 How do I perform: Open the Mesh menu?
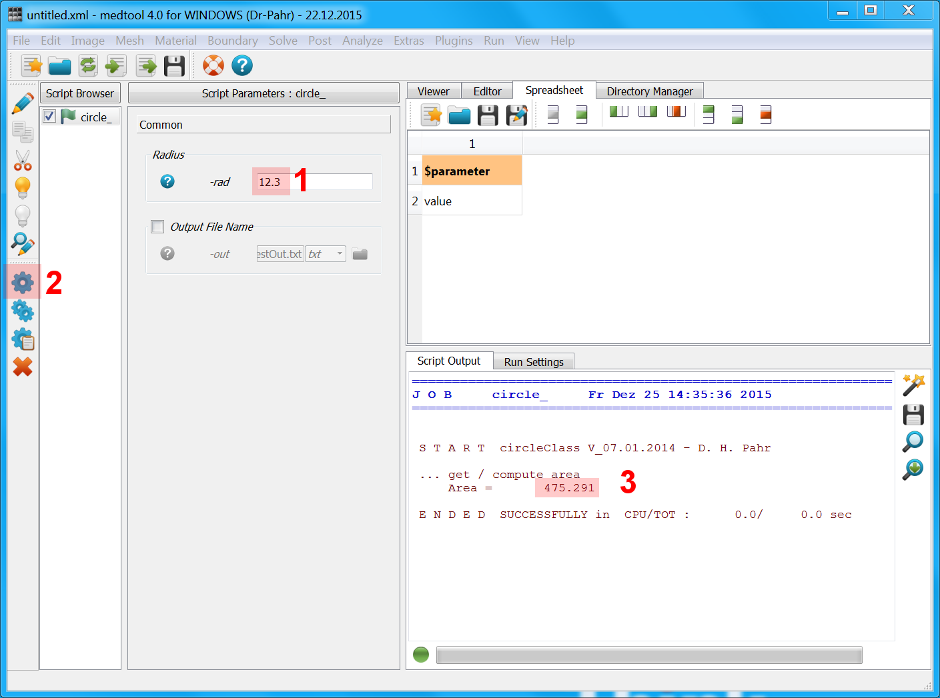click(x=129, y=41)
